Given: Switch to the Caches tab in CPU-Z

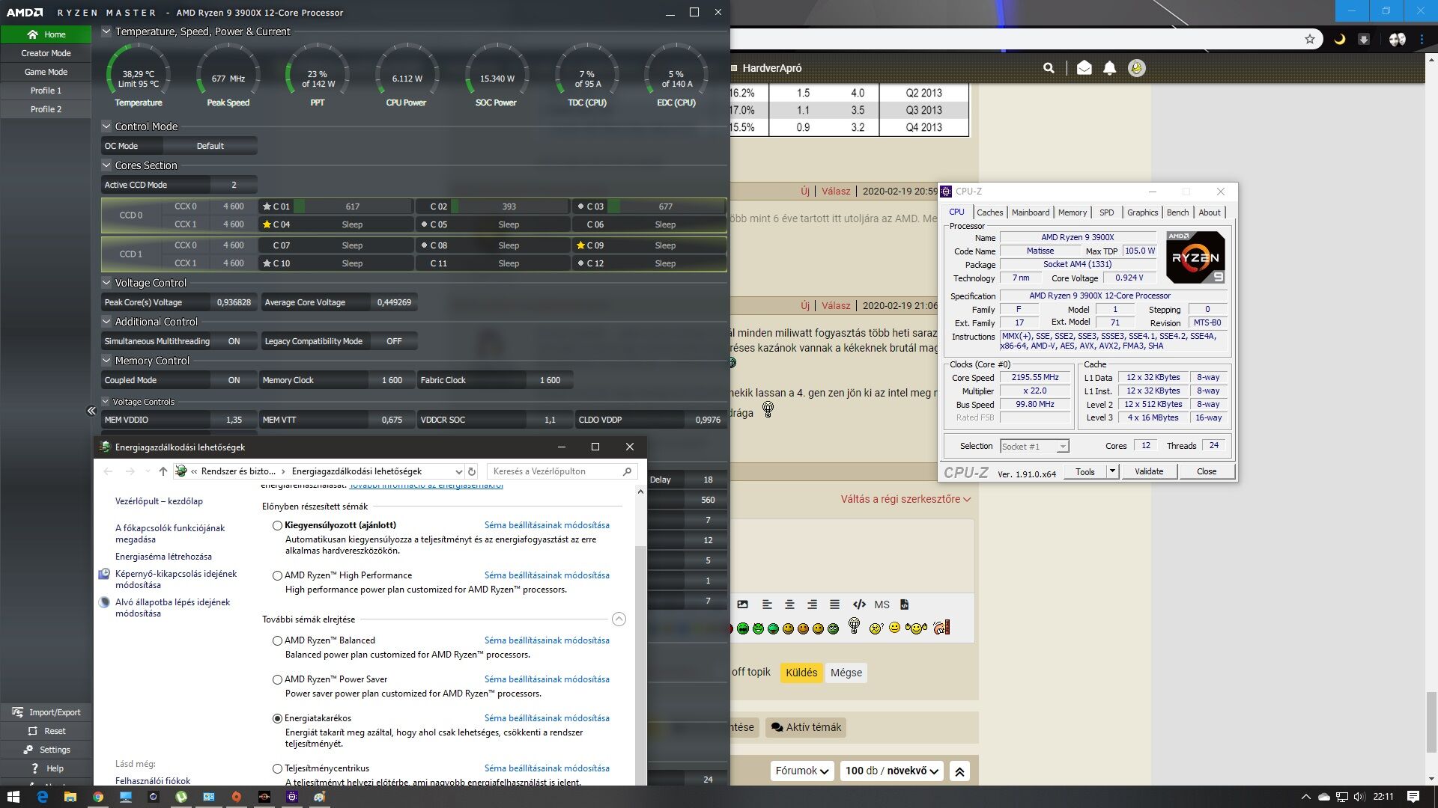Looking at the screenshot, I should 989,212.
